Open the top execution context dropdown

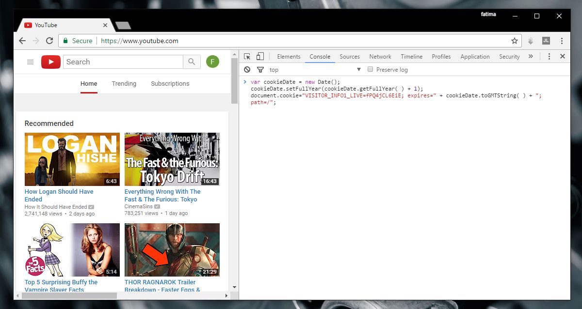[x=316, y=70]
